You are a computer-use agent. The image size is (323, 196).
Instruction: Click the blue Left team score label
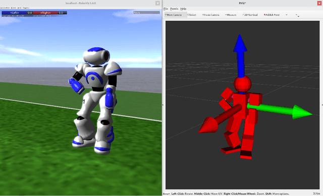point(15,13)
